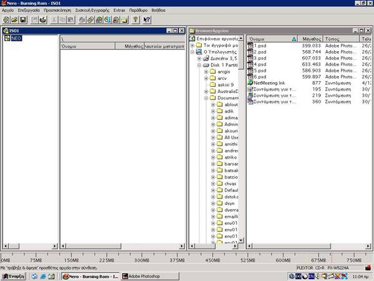Select the NEO compilation root icon
374x281 pixels.
7,38
